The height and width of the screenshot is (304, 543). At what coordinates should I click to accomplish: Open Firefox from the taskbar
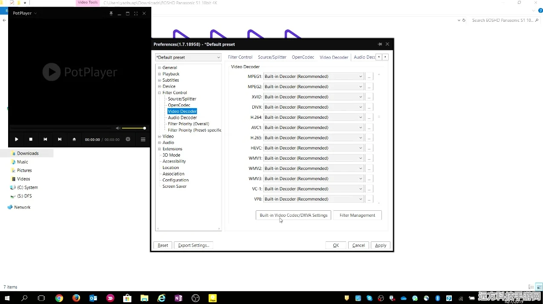tap(76, 298)
